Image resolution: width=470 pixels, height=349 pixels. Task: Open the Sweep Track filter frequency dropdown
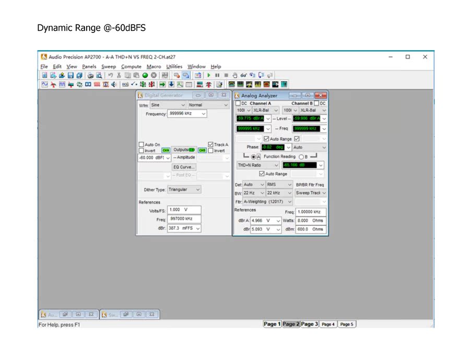click(x=311, y=193)
